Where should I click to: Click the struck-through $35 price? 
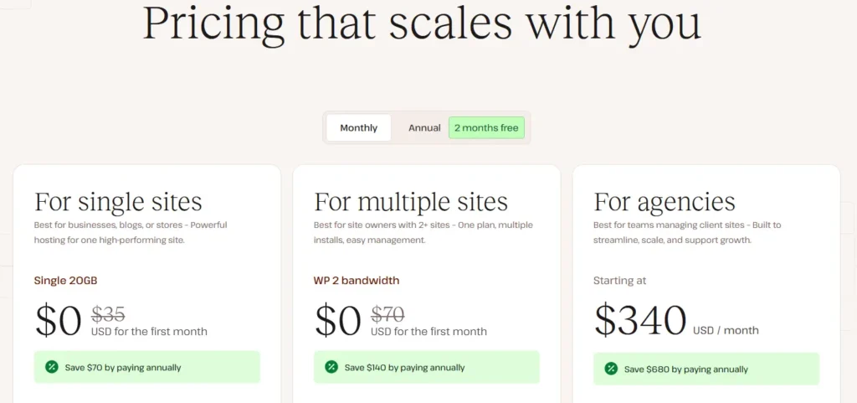pos(108,314)
